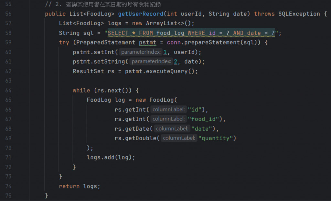
Task: Click the userId argument in setInt call
Action: 184,52
